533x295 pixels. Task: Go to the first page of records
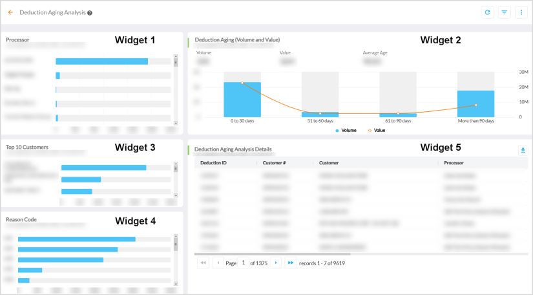[203, 263]
